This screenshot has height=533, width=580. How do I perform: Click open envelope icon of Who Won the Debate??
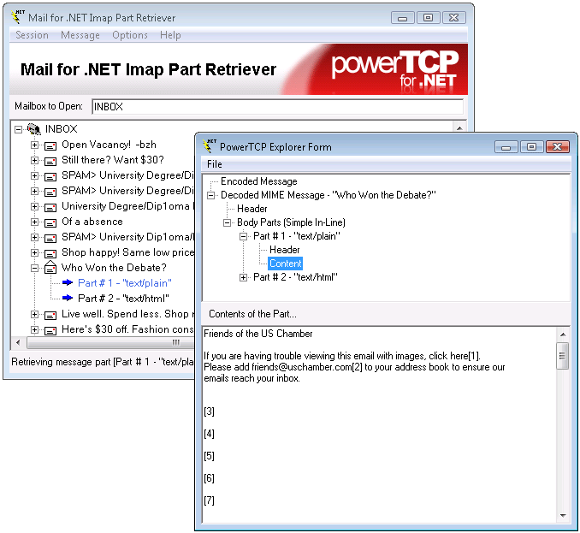[50, 267]
